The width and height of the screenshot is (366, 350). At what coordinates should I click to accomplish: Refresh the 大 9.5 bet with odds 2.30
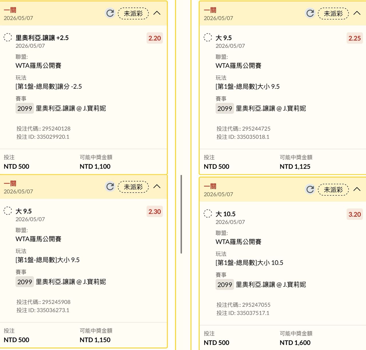(x=110, y=186)
